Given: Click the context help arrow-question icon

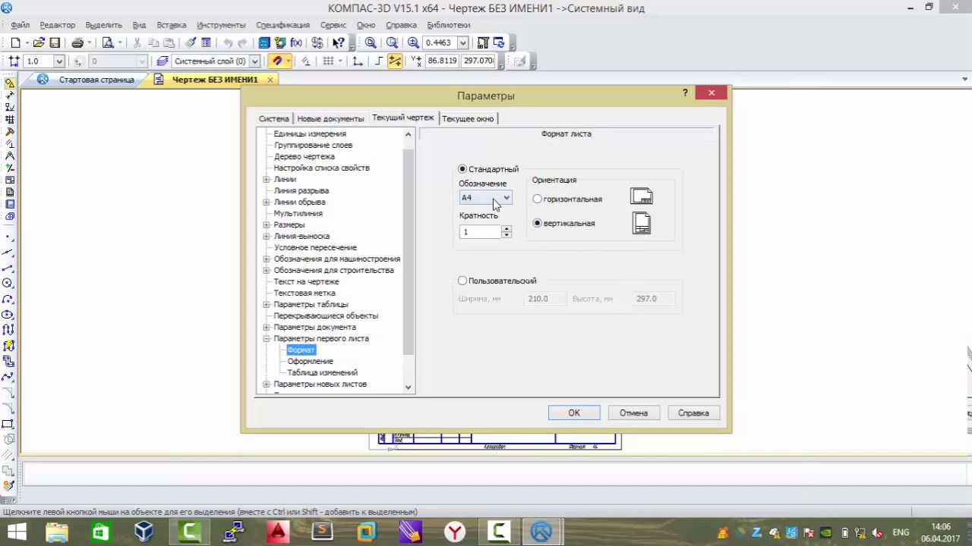Looking at the screenshot, I should click(x=339, y=43).
